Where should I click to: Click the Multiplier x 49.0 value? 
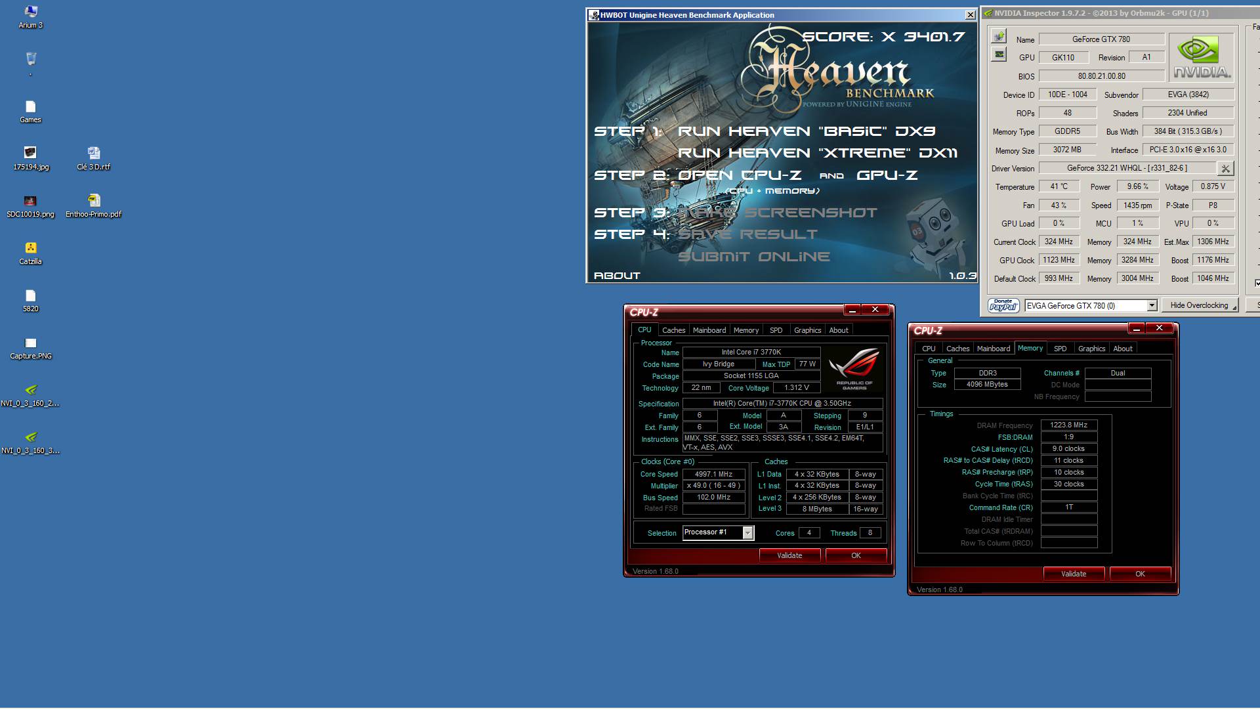(x=713, y=486)
